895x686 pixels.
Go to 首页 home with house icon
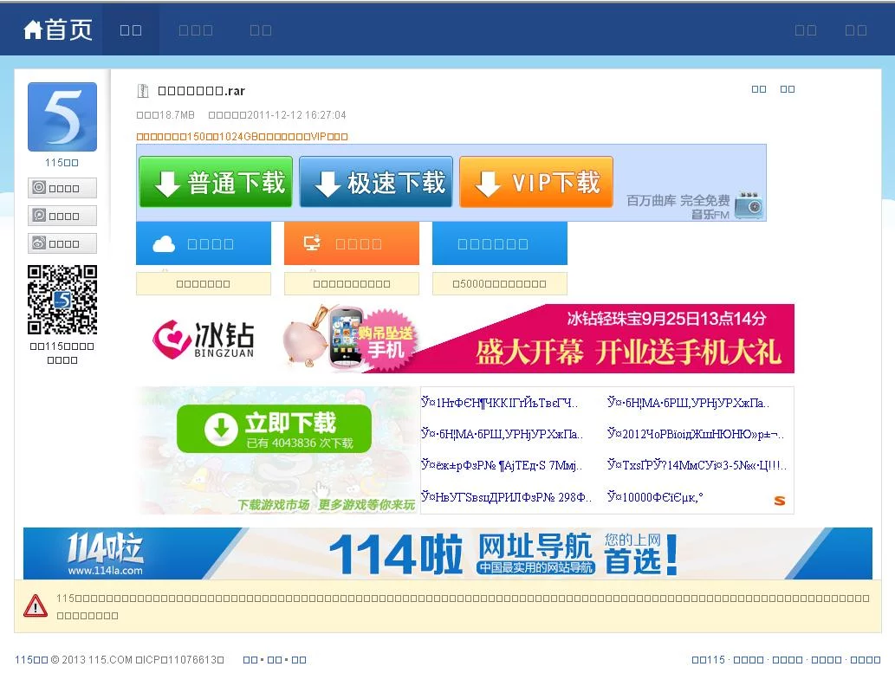coord(58,29)
